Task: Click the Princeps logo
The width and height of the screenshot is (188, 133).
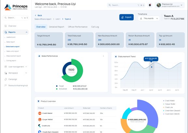Action: point(16,7)
